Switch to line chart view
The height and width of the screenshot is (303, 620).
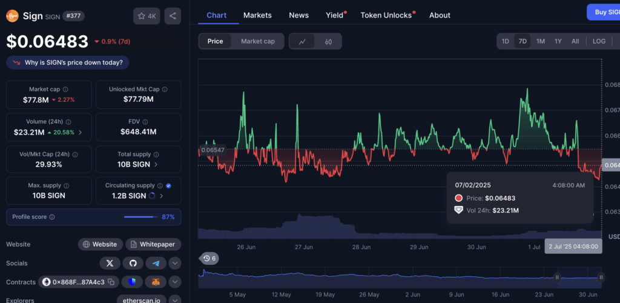click(302, 41)
